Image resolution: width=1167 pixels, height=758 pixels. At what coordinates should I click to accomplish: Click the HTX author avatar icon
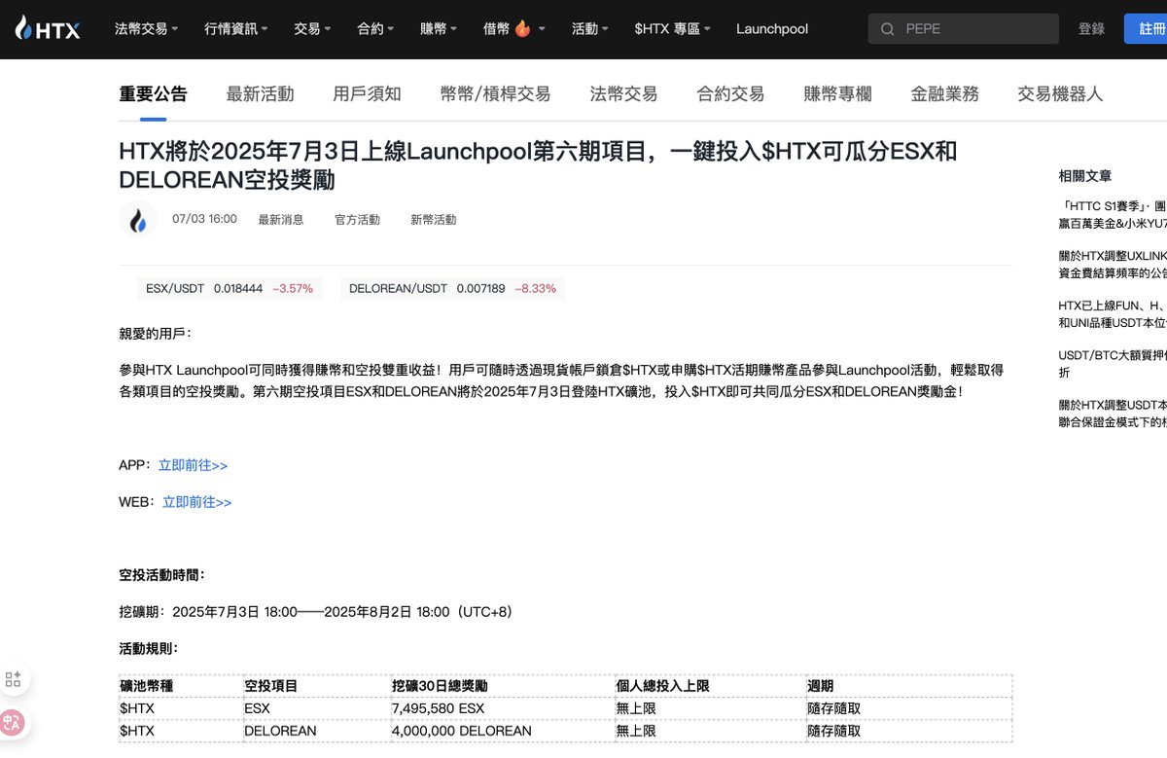138,220
